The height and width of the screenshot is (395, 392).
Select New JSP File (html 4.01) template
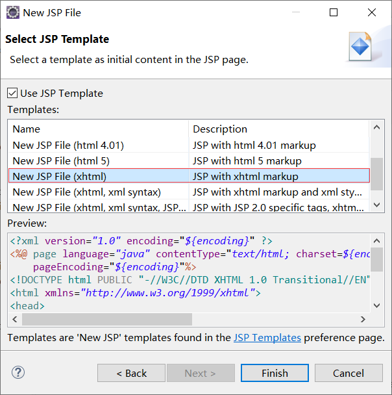click(68, 145)
